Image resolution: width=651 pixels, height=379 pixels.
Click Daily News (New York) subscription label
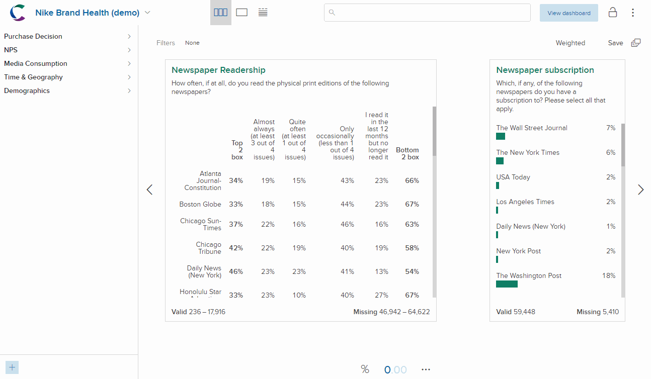pos(531,226)
